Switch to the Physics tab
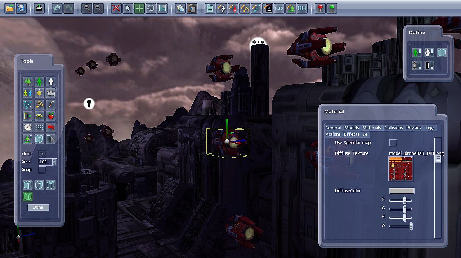Image resolution: width=461 pixels, height=258 pixels. tap(414, 128)
